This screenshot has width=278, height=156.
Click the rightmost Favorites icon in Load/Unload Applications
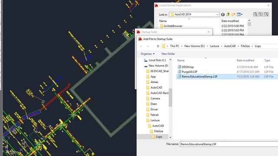(x=266, y=14)
